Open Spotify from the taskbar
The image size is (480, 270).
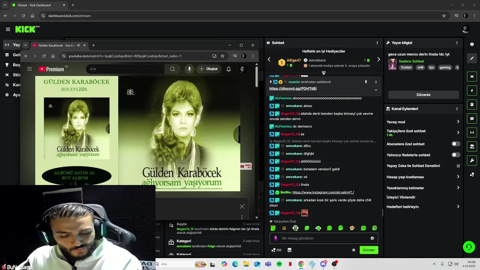coord(279,264)
